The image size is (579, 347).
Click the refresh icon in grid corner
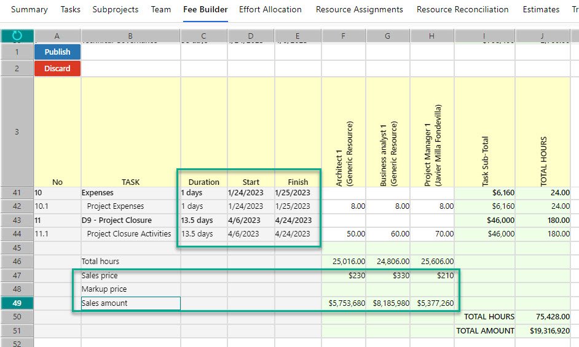[x=17, y=36]
